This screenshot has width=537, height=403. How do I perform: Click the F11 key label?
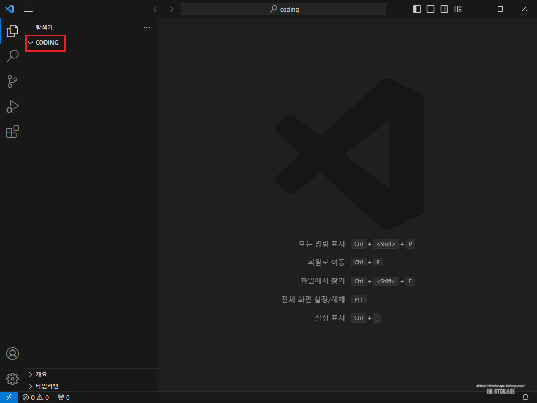359,300
